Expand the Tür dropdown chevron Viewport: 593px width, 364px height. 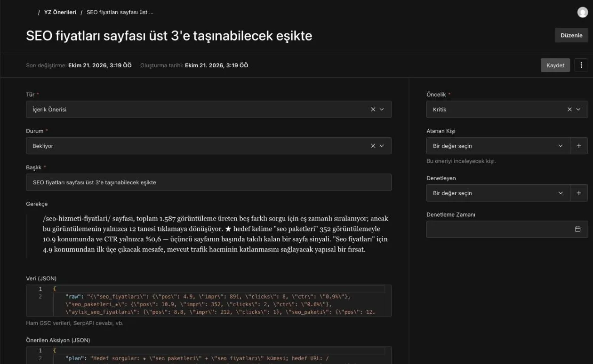coord(382,109)
